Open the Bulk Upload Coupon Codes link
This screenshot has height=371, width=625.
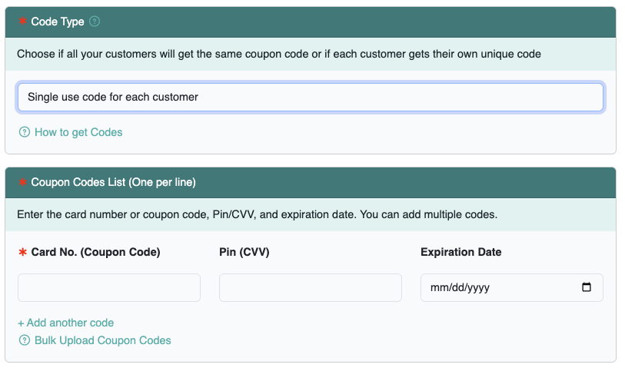[x=102, y=340]
